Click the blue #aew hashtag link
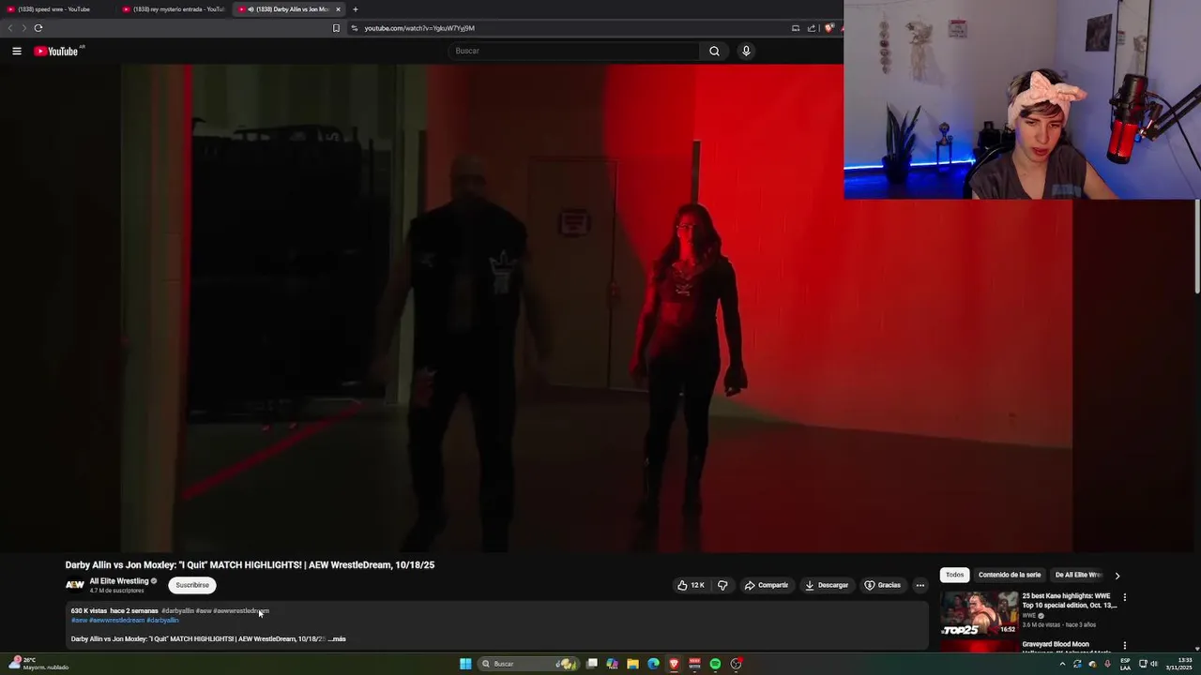The width and height of the screenshot is (1201, 675). (79, 621)
